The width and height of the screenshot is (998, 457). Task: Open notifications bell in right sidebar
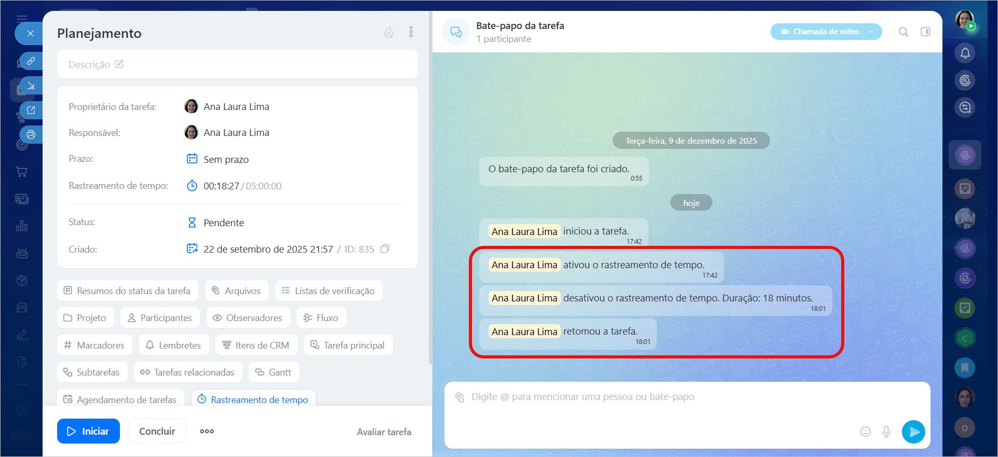965,53
